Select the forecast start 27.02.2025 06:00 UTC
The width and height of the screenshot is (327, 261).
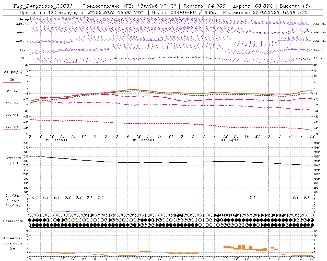pyautogui.click(x=115, y=12)
